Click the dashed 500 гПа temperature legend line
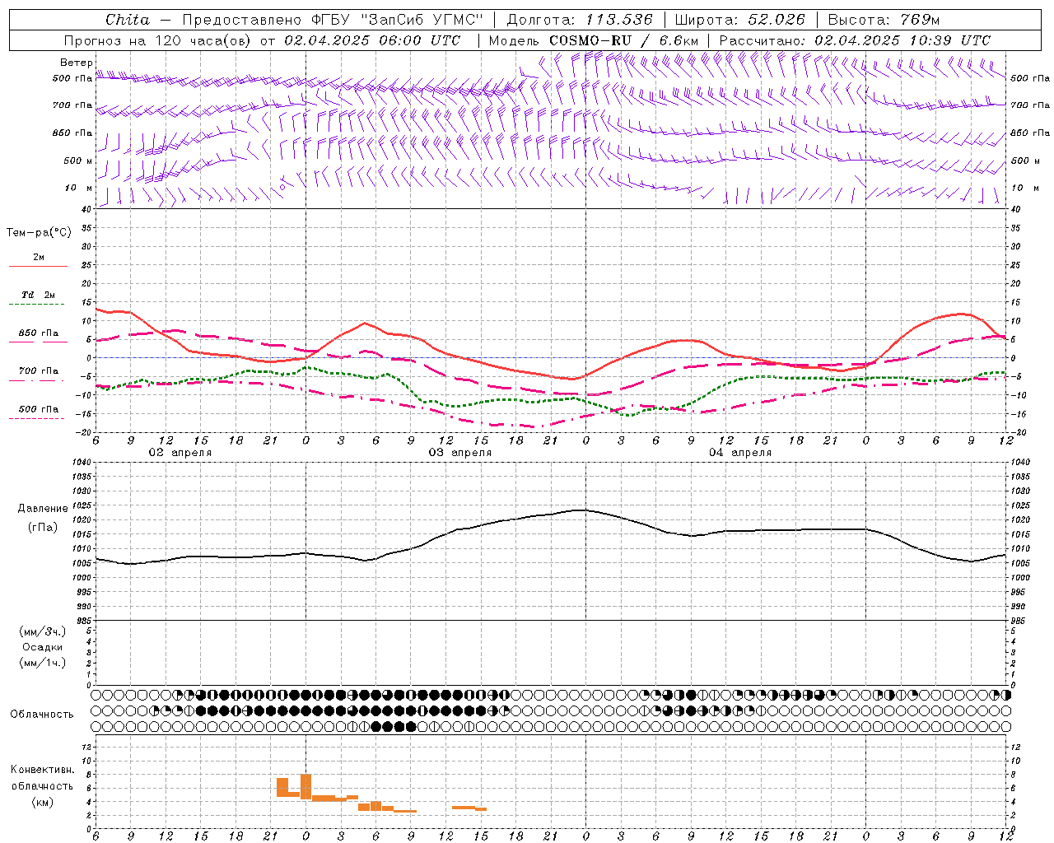The width and height of the screenshot is (1054, 843). click(x=36, y=418)
